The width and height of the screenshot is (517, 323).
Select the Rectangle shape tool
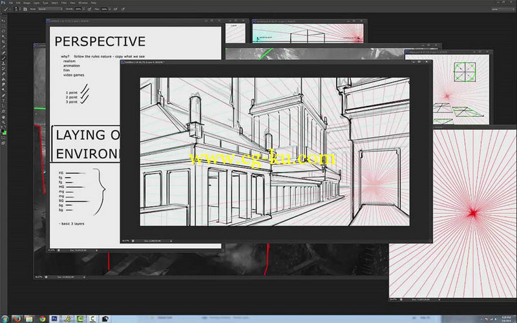pos(3,111)
